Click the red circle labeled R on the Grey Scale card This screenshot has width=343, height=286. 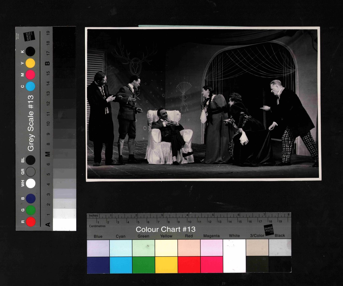click(31, 222)
